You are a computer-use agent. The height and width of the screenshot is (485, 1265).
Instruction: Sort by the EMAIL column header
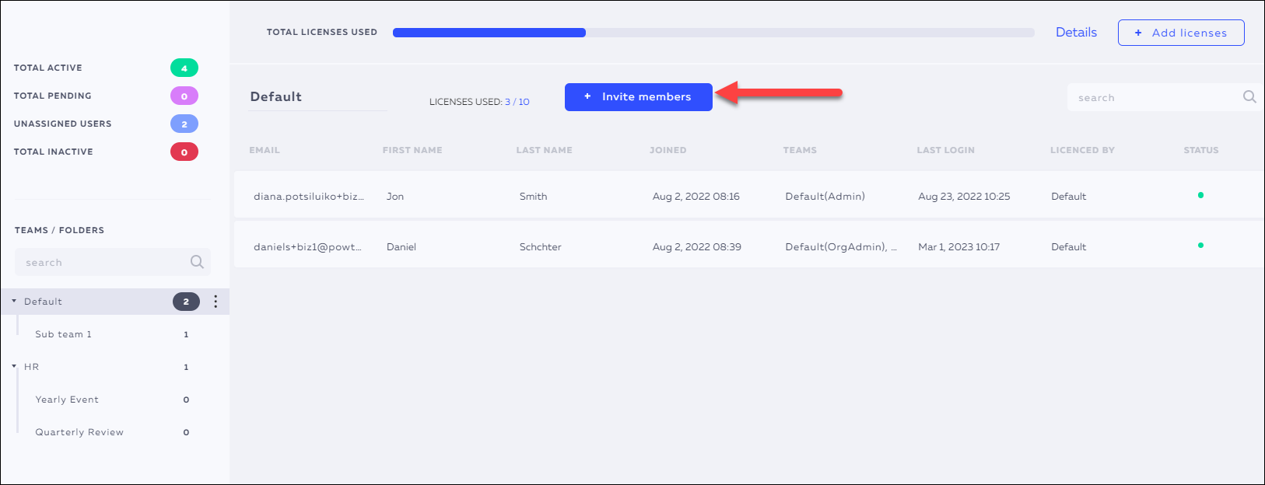click(265, 150)
